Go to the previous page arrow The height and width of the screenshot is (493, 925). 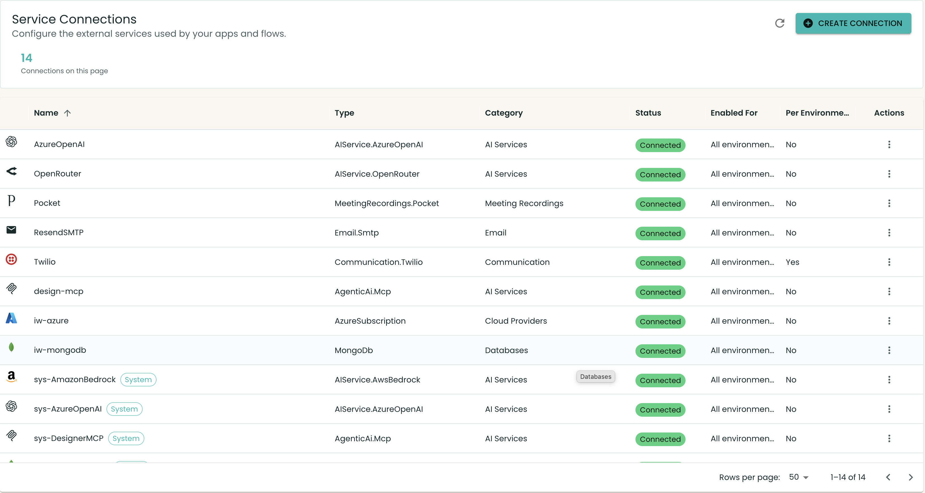click(888, 477)
